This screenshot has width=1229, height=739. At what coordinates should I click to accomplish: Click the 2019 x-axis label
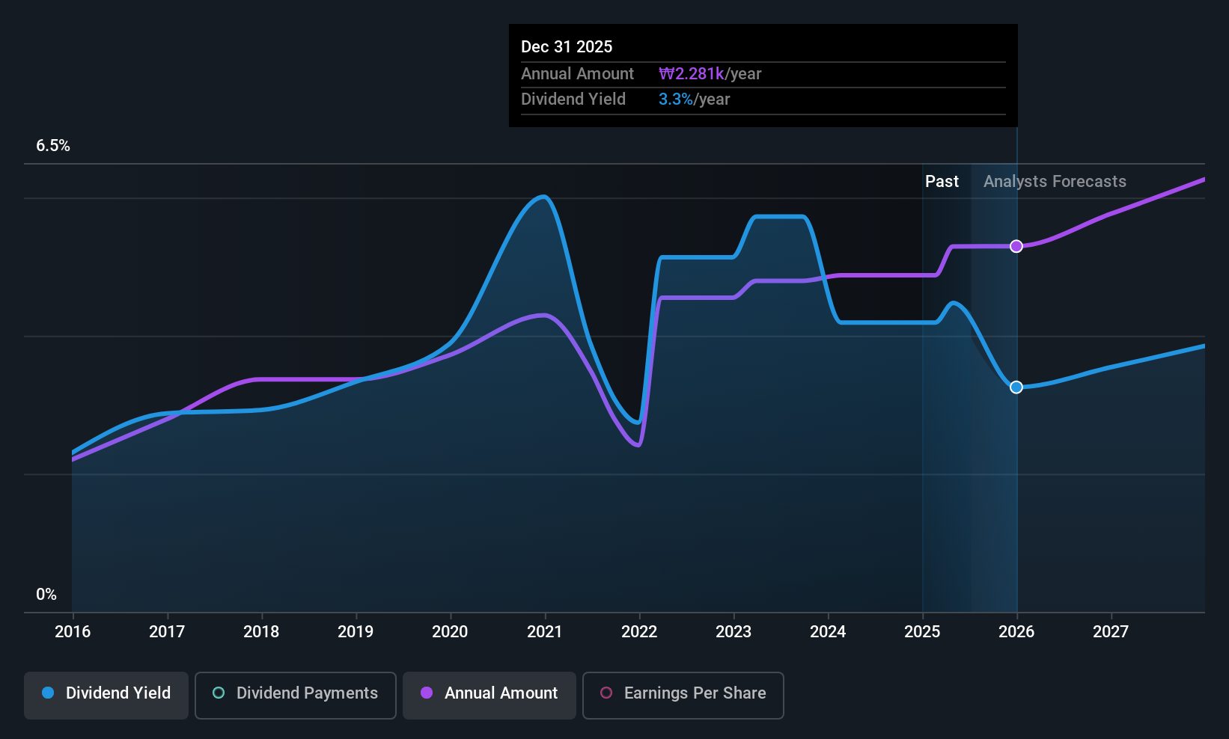tap(356, 631)
